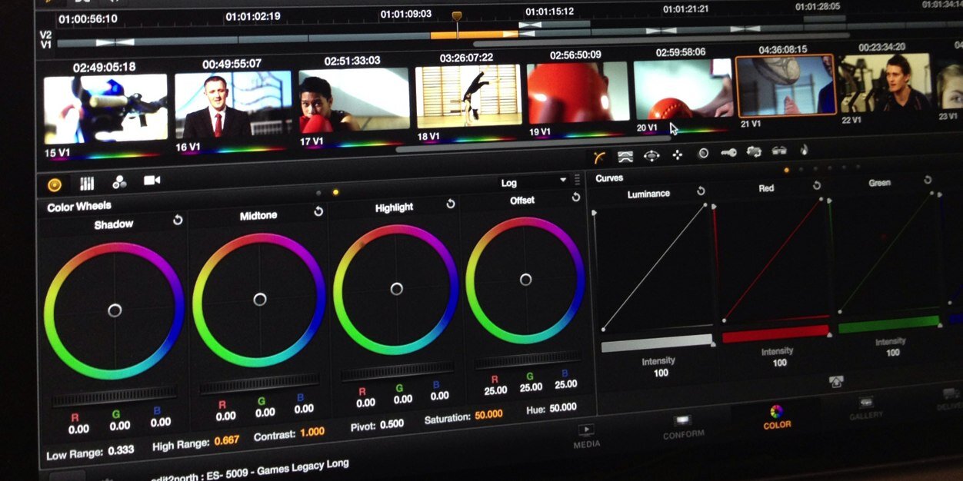Select clip 16 V1 thumbnail of man in suit
The width and height of the screenshot is (963, 481).
coord(233,104)
